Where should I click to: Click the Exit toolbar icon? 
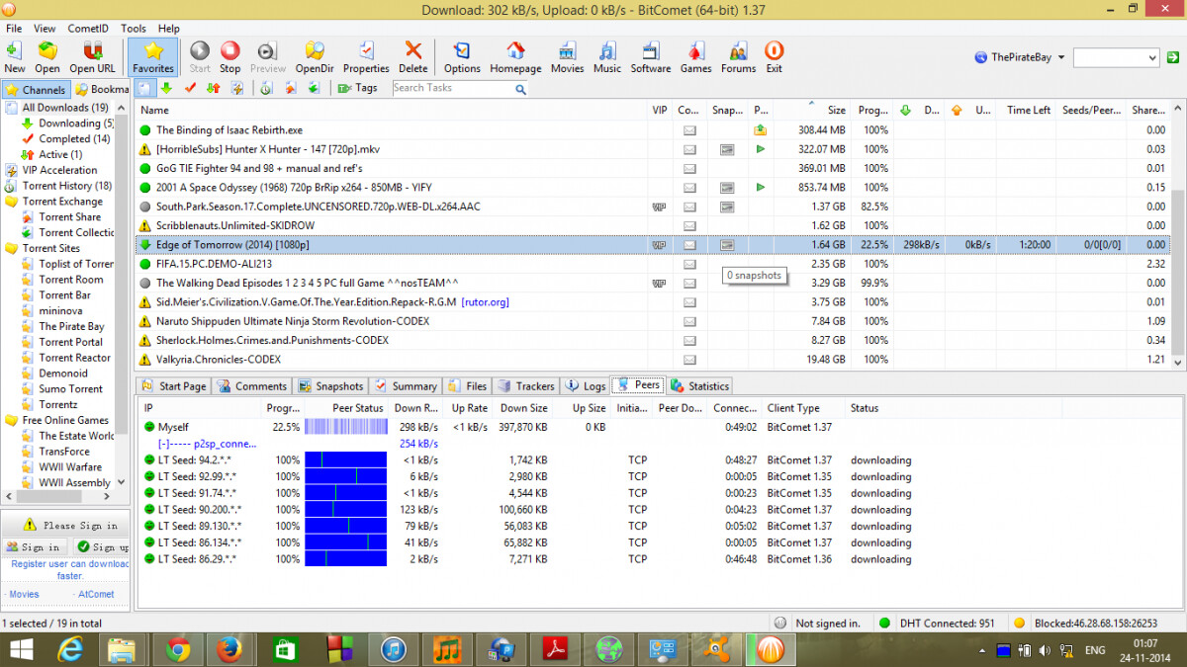pos(774,57)
